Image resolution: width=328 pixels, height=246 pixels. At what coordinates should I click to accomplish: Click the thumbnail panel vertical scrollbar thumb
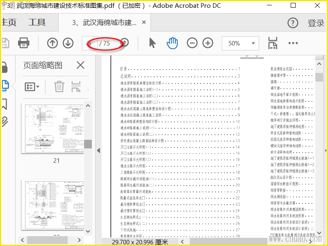click(x=88, y=144)
